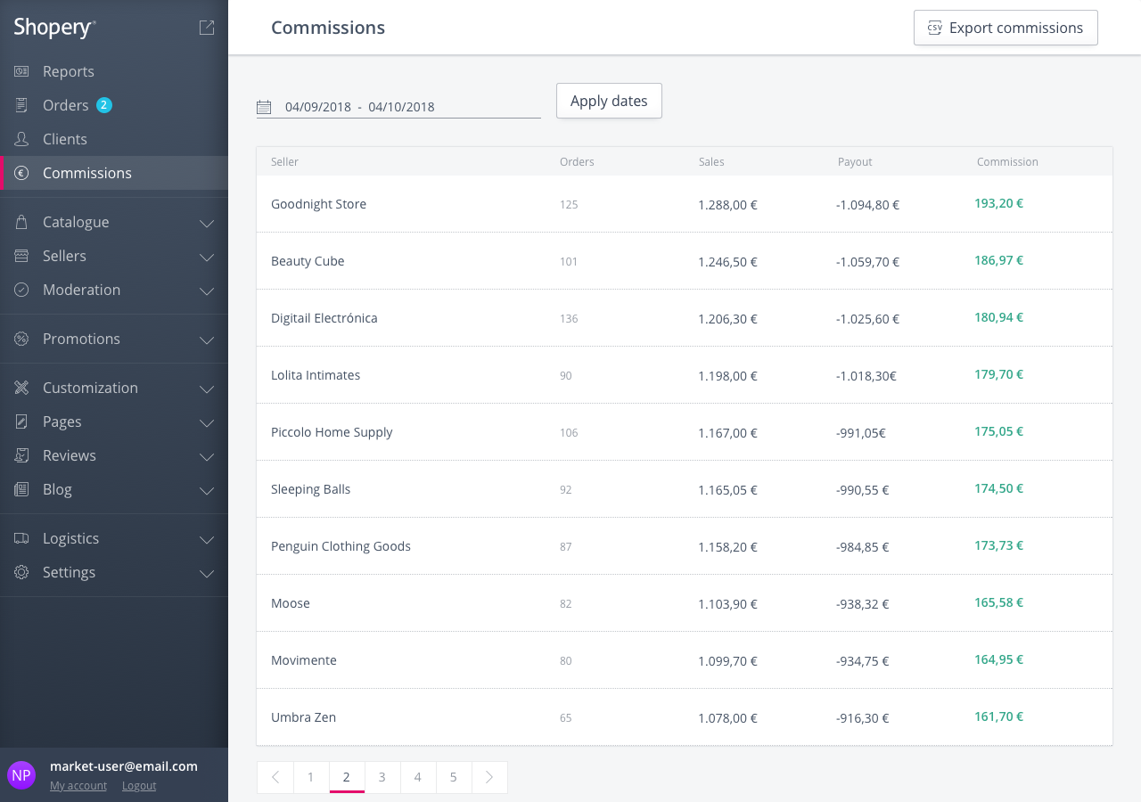
Task: Click the calendar icon beside date range
Action: click(x=264, y=107)
